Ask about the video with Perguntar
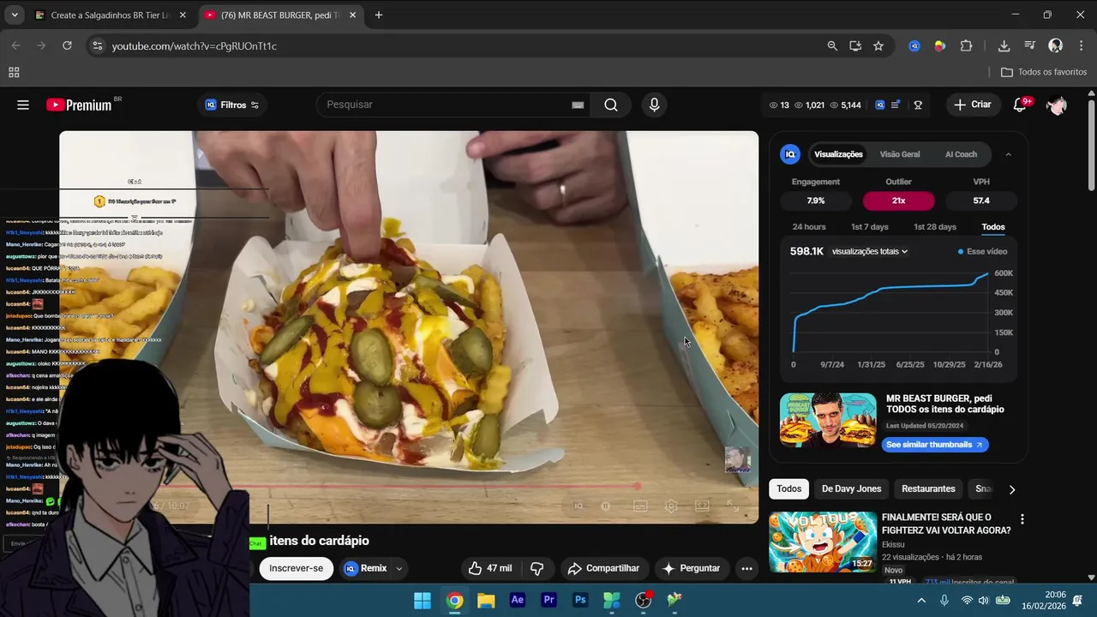 tap(691, 568)
